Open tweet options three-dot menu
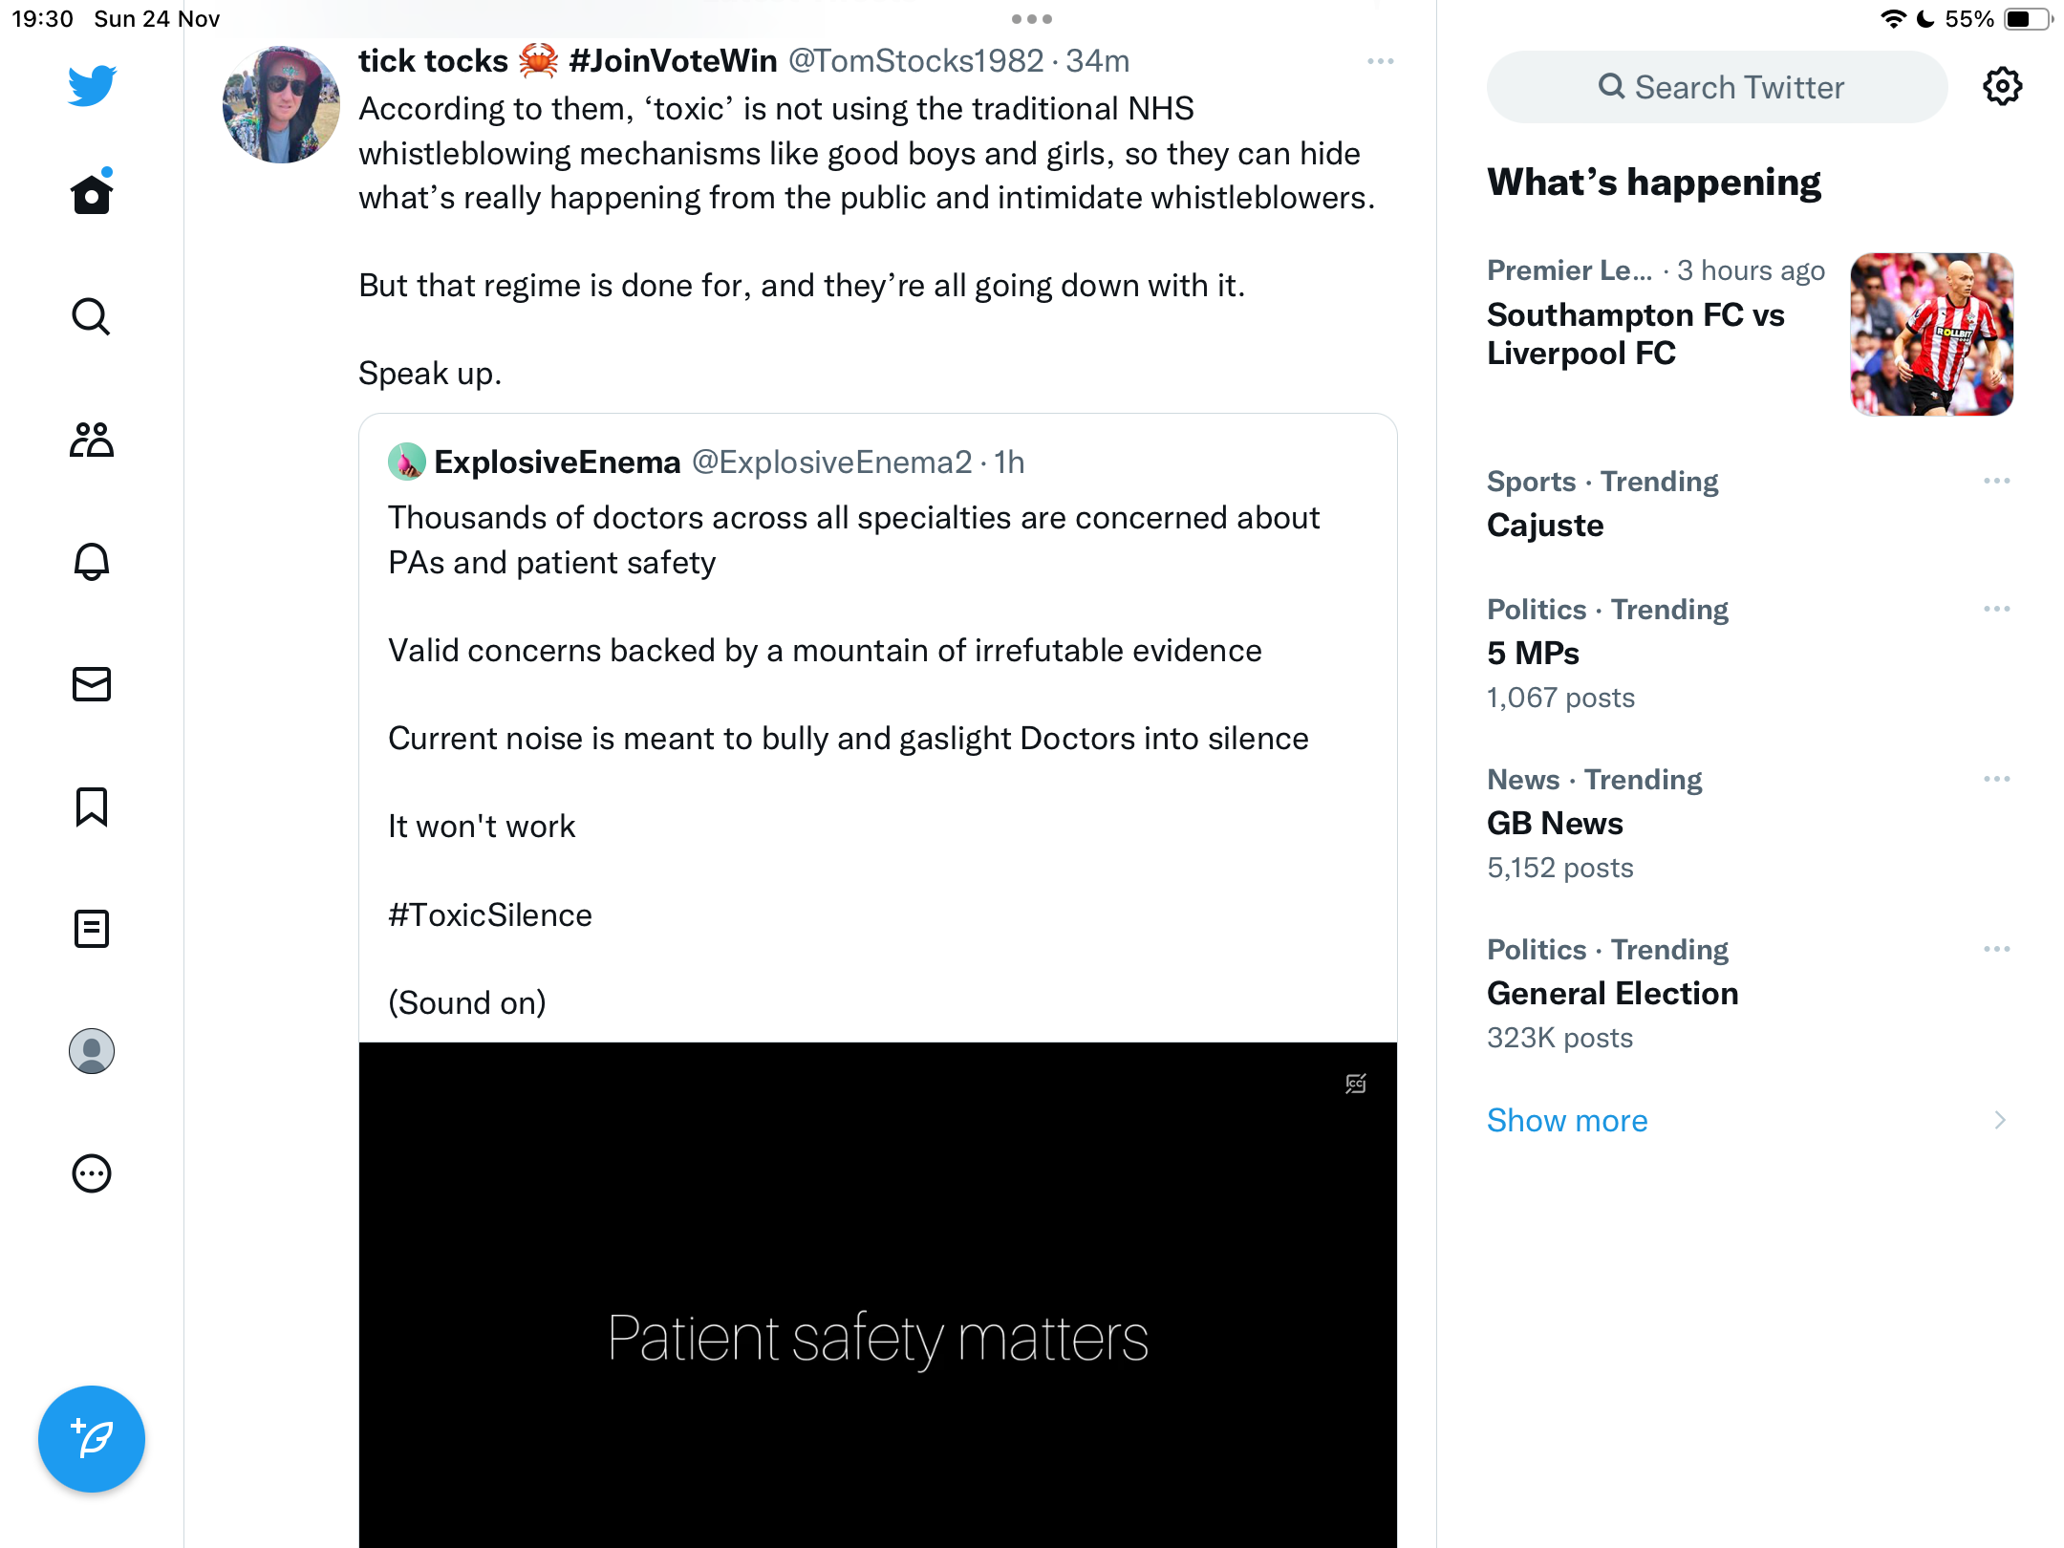Image resolution: width=2064 pixels, height=1548 pixels. tap(1380, 61)
